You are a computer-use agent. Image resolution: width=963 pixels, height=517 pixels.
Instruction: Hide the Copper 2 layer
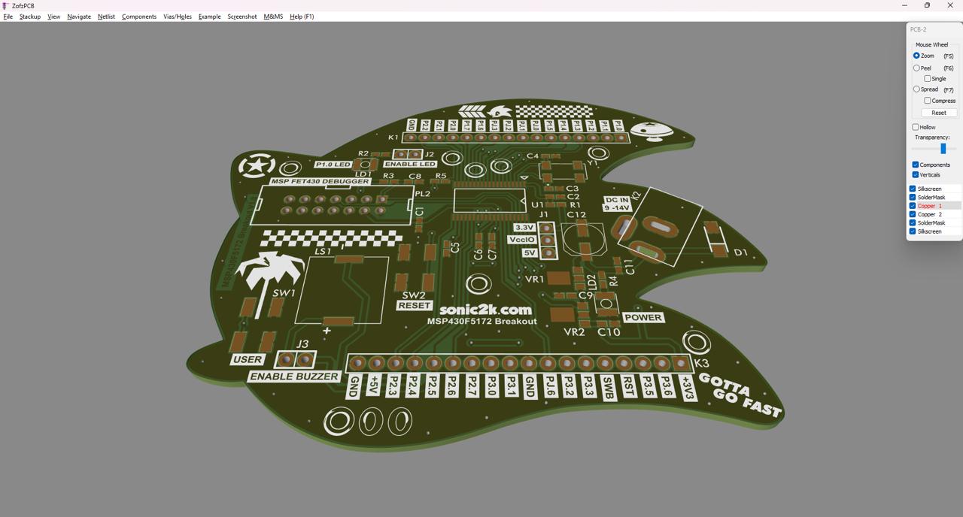pos(913,214)
